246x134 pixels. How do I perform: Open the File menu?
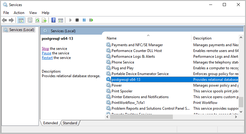pos(6,13)
